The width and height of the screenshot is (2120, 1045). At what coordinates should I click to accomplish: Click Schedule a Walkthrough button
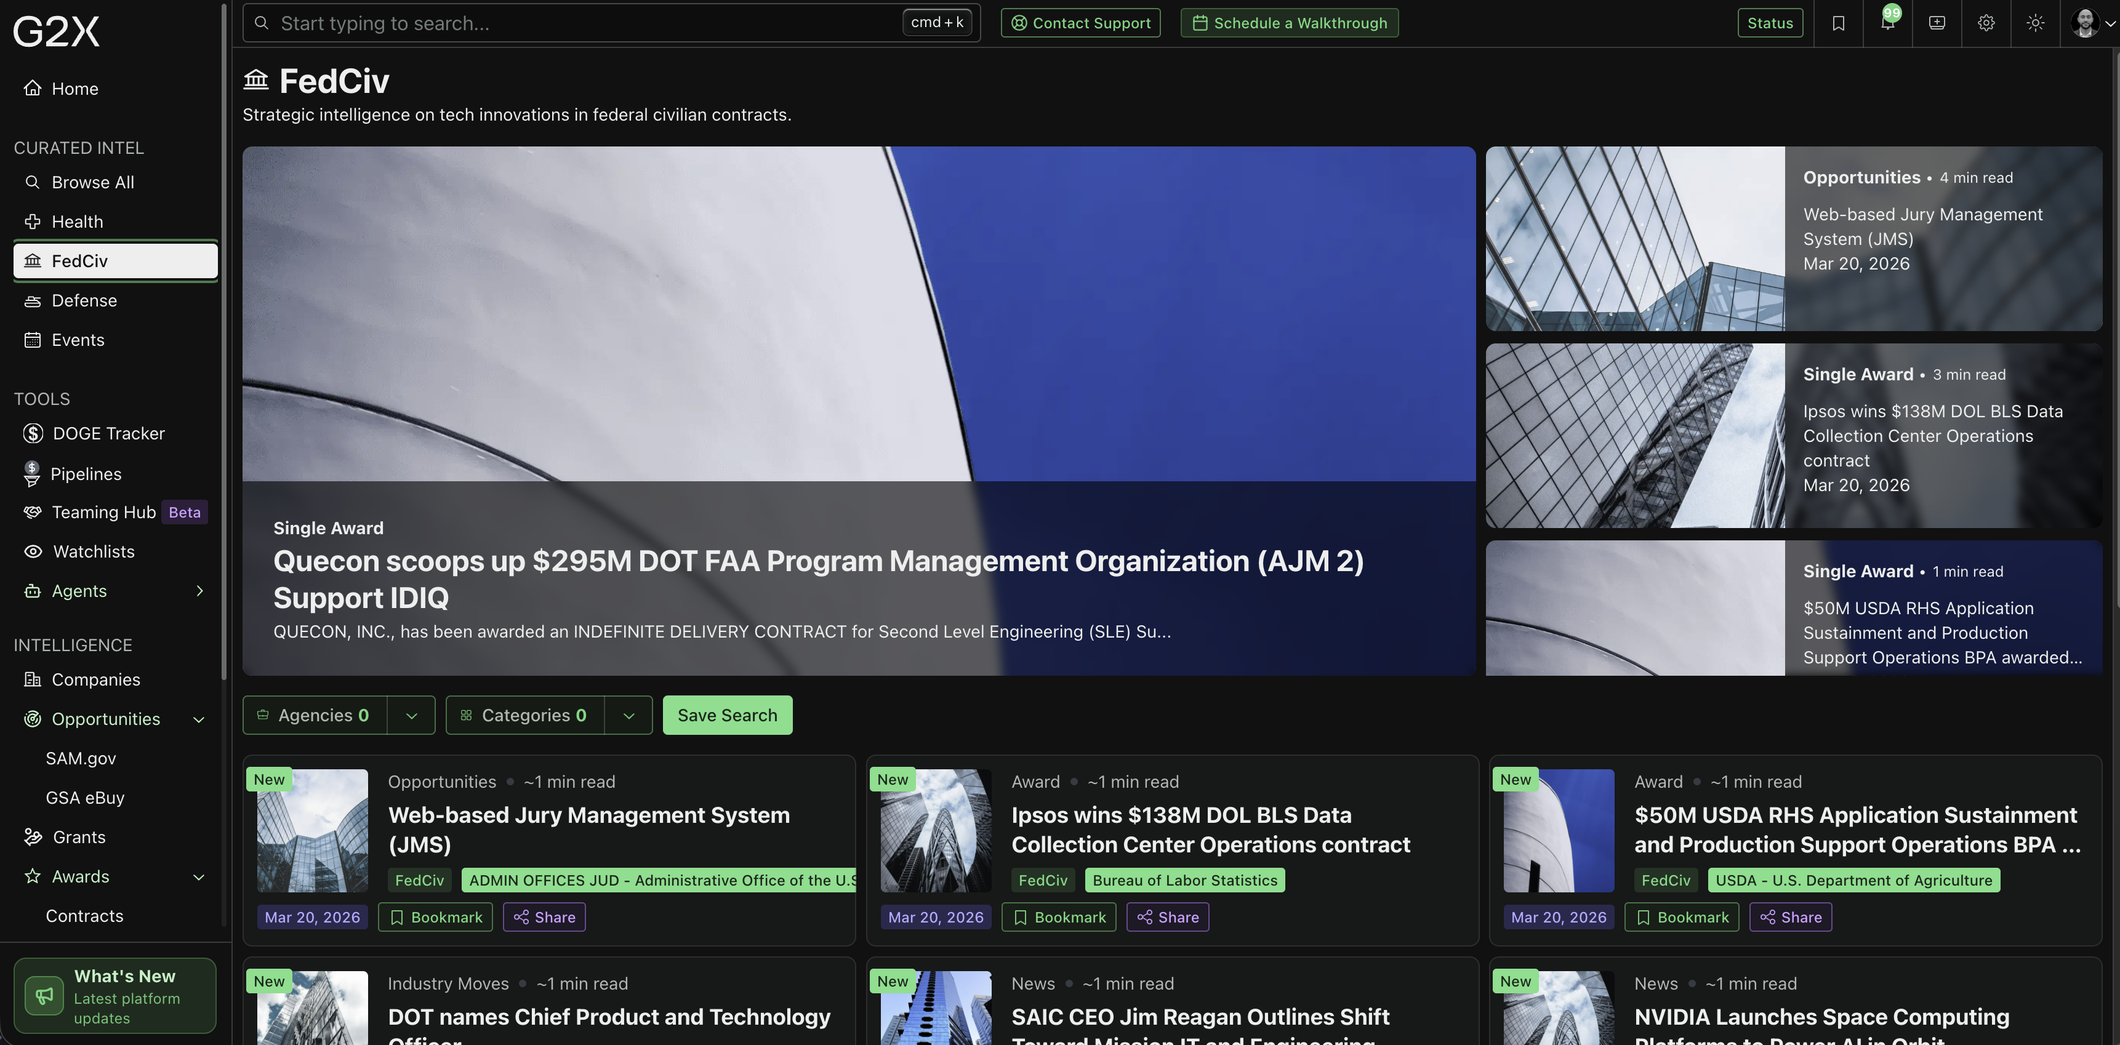tap(1290, 23)
